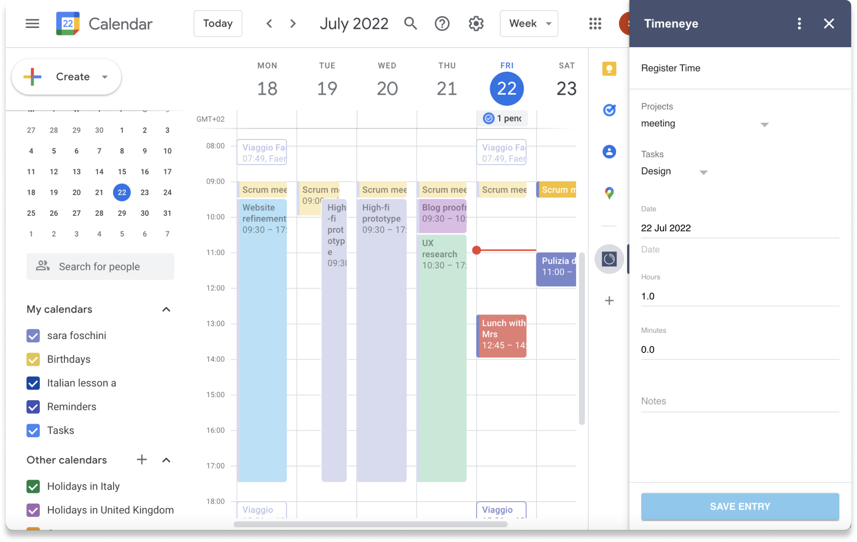Open the Week view dropdown
Screen dimensions: 857x542
click(x=529, y=24)
